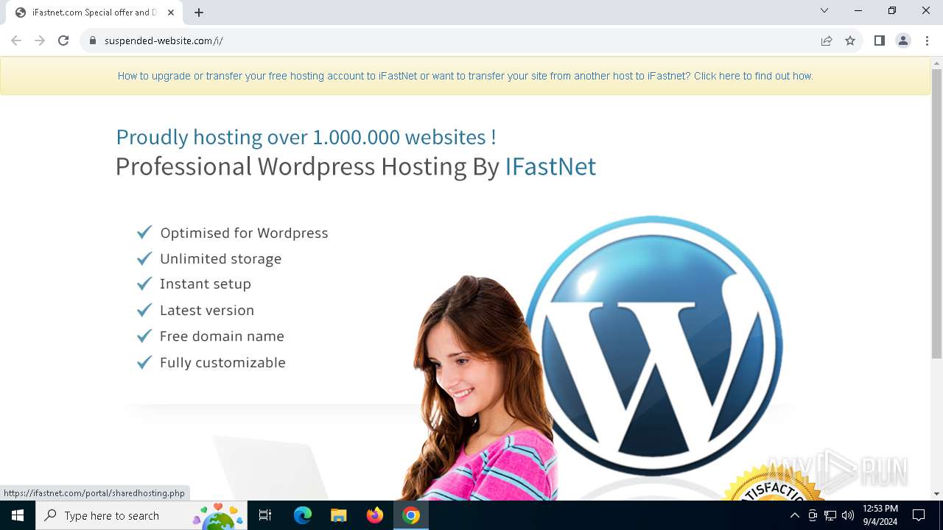
Task: Click the browser forward arrow
Action: point(40,40)
